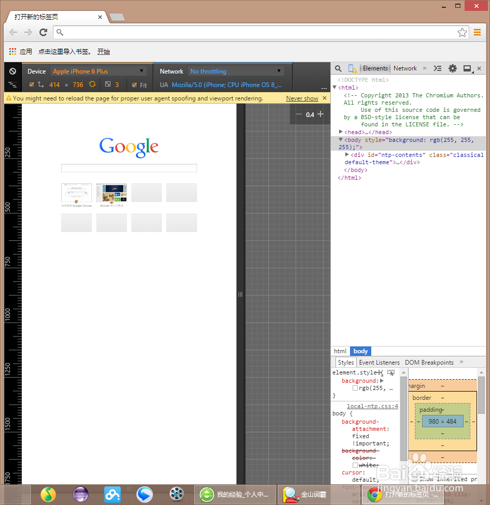This screenshot has width=490, height=505.
Task: Toggle element state icon in Styles pane
Action: [391, 372]
